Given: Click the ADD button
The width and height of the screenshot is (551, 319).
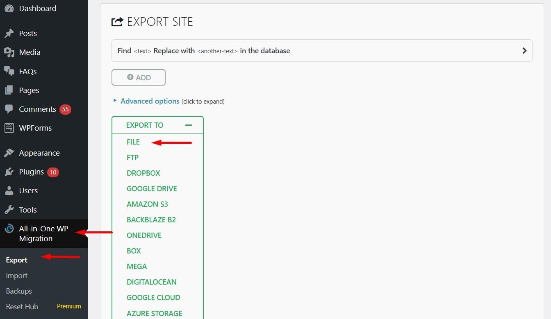Looking at the screenshot, I should click(x=139, y=77).
